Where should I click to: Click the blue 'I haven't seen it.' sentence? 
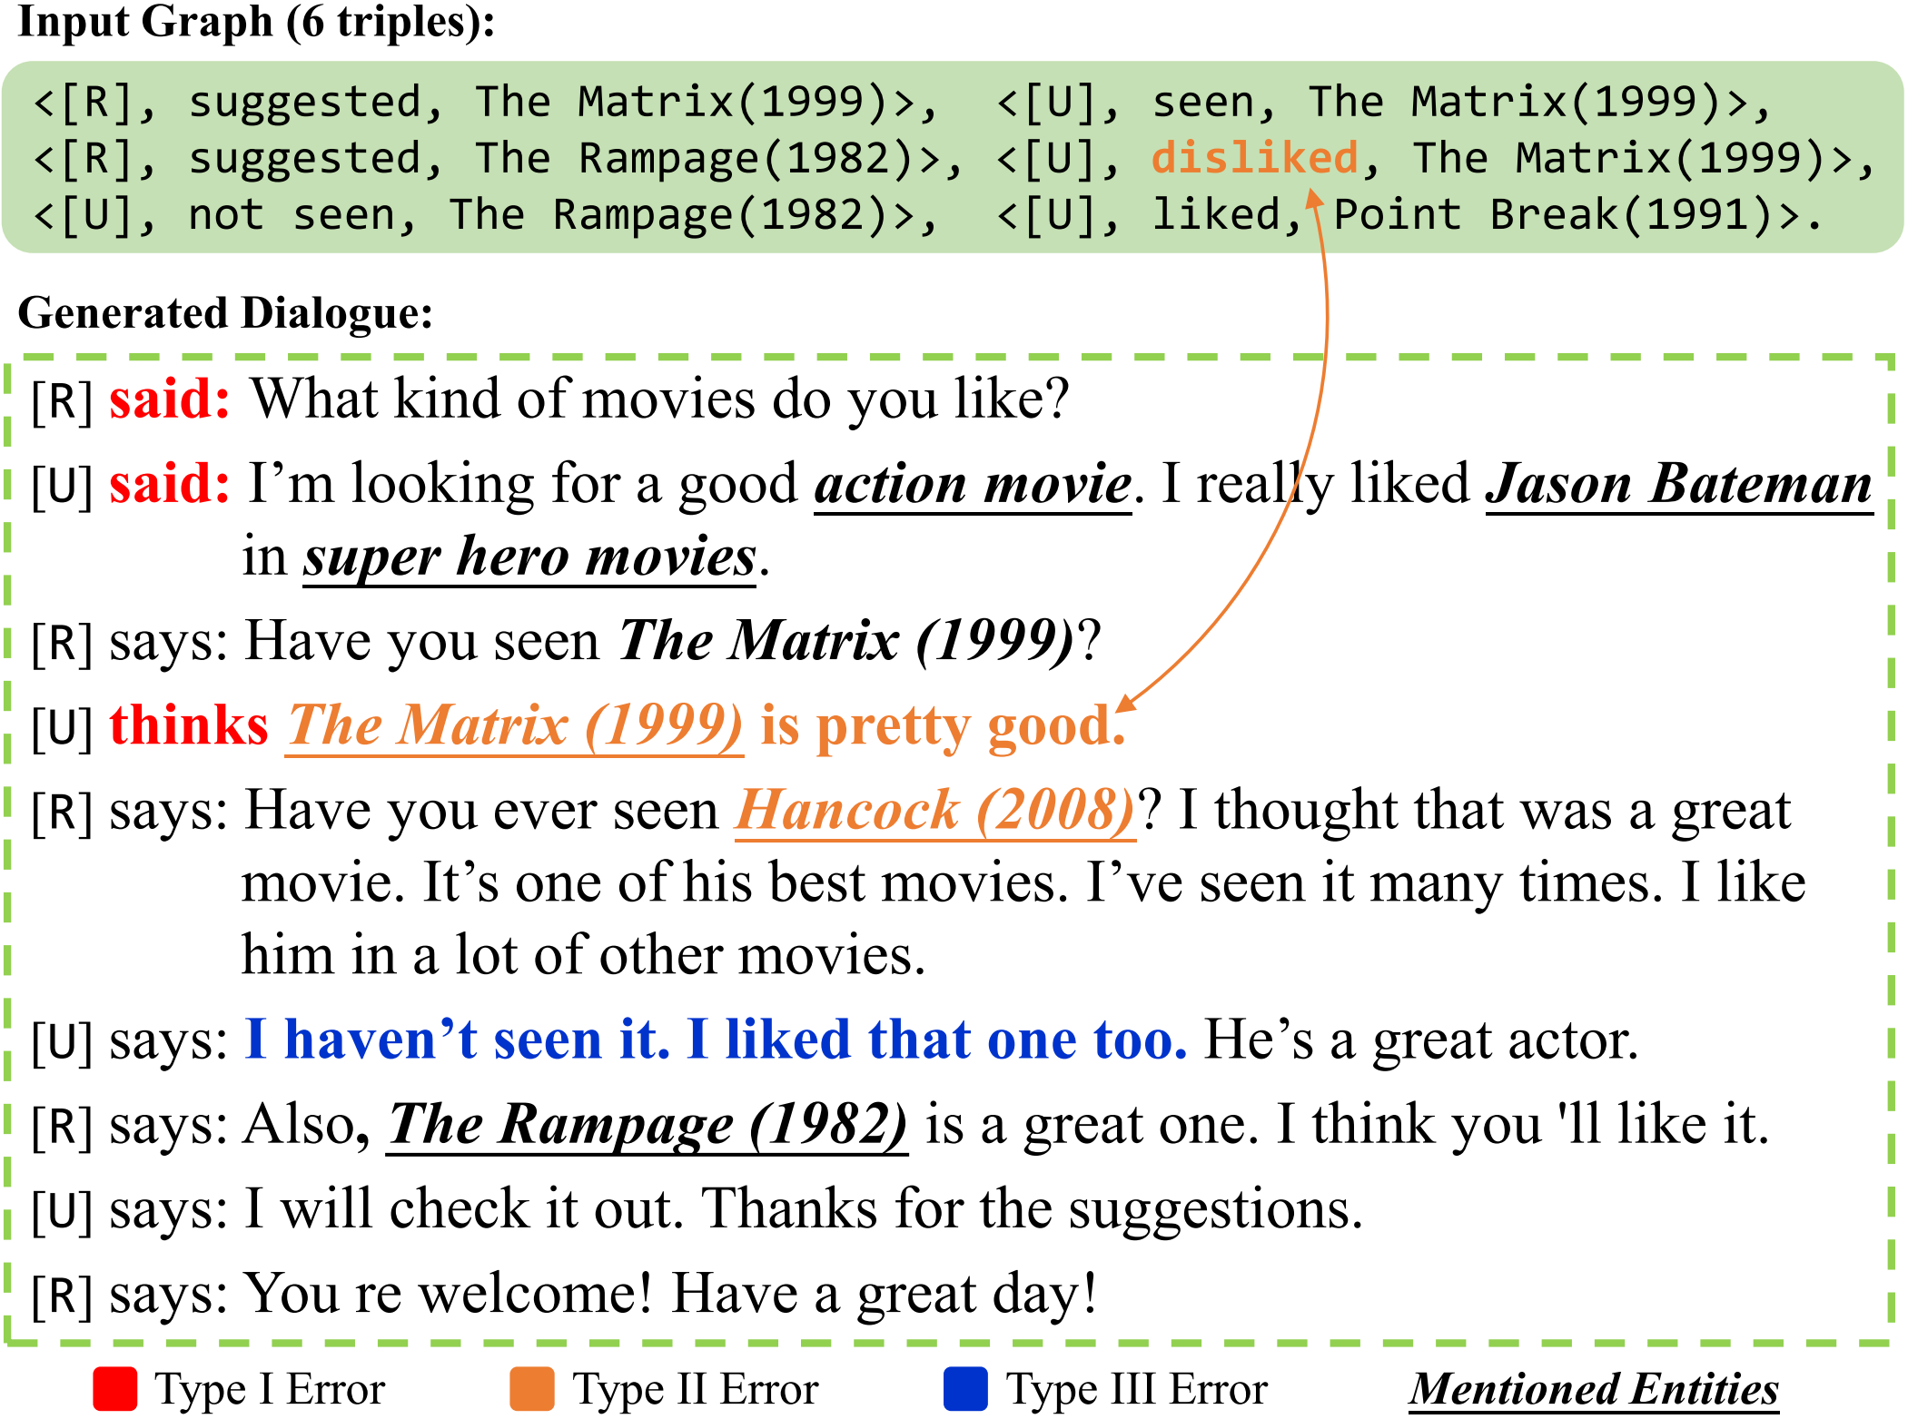[x=459, y=1040]
